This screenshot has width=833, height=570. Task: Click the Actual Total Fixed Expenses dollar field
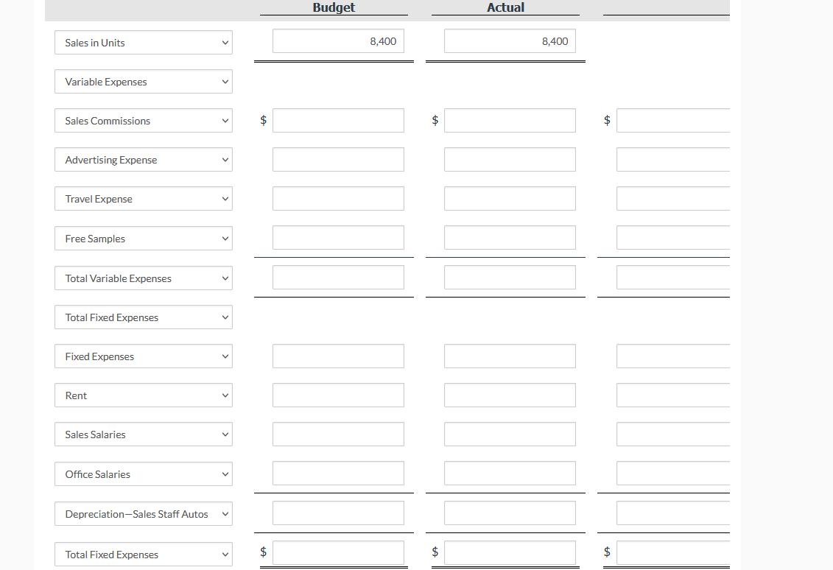pyautogui.click(x=510, y=551)
